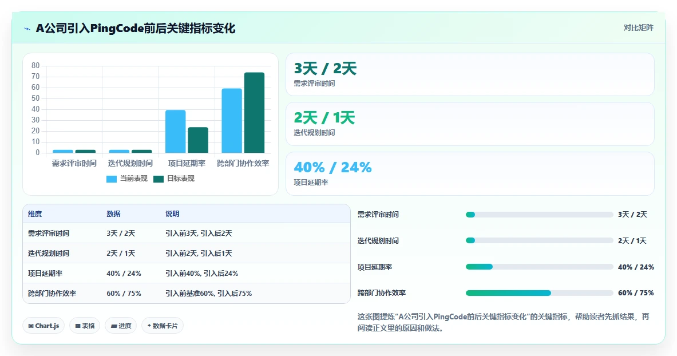Click the blue 项目延期率 bar in chart
The width and height of the screenshot is (677, 356).
175,131
